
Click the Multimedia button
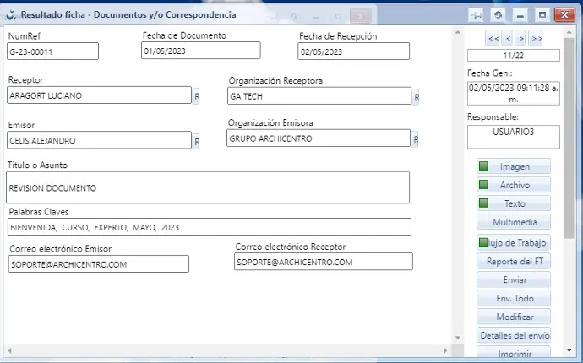[x=514, y=222]
